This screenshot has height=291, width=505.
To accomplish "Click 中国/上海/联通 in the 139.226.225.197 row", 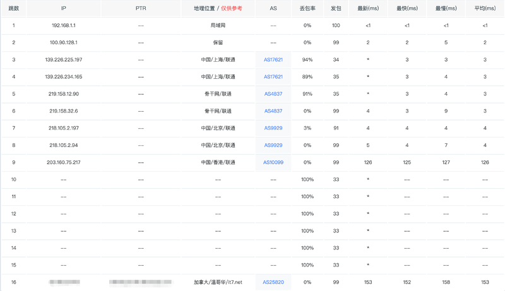I will [218, 59].
